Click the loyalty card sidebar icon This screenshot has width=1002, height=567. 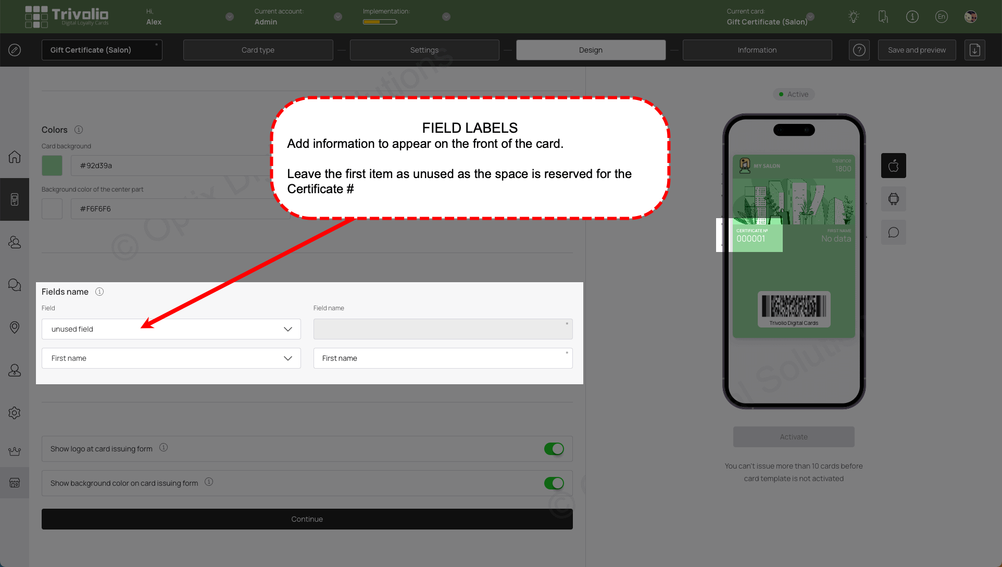click(15, 199)
